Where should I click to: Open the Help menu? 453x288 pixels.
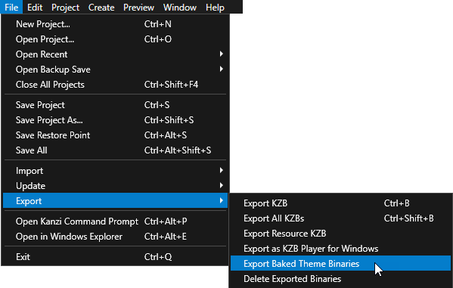tap(215, 7)
